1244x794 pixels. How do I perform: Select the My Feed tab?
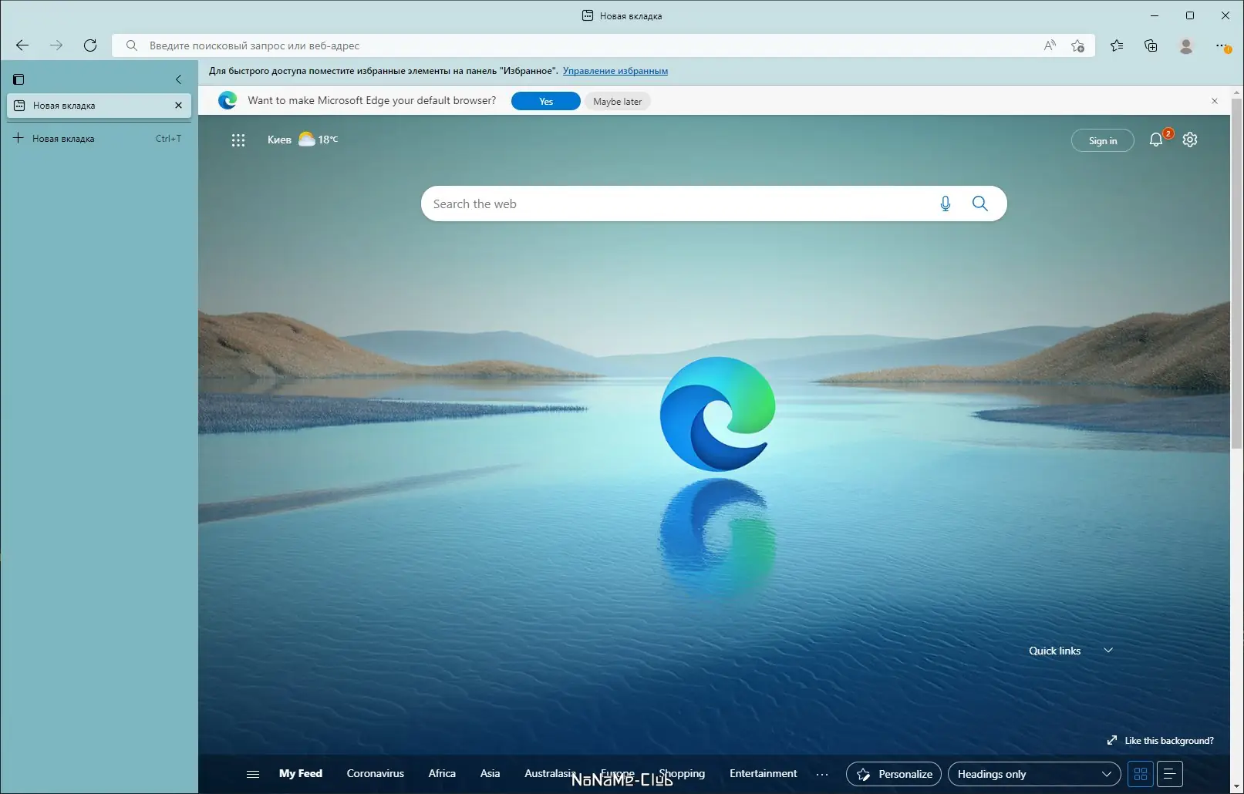[x=301, y=773]
